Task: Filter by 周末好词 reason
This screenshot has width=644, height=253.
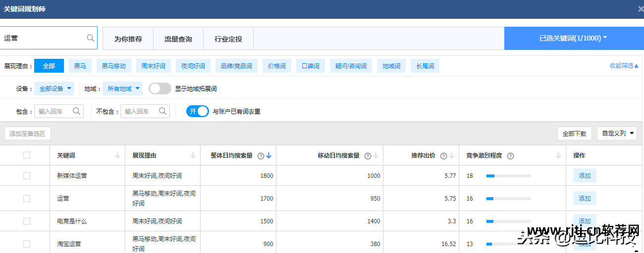Action: (153, 66)
